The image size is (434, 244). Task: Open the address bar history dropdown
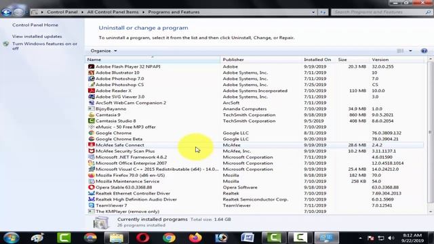coord(313,12)
